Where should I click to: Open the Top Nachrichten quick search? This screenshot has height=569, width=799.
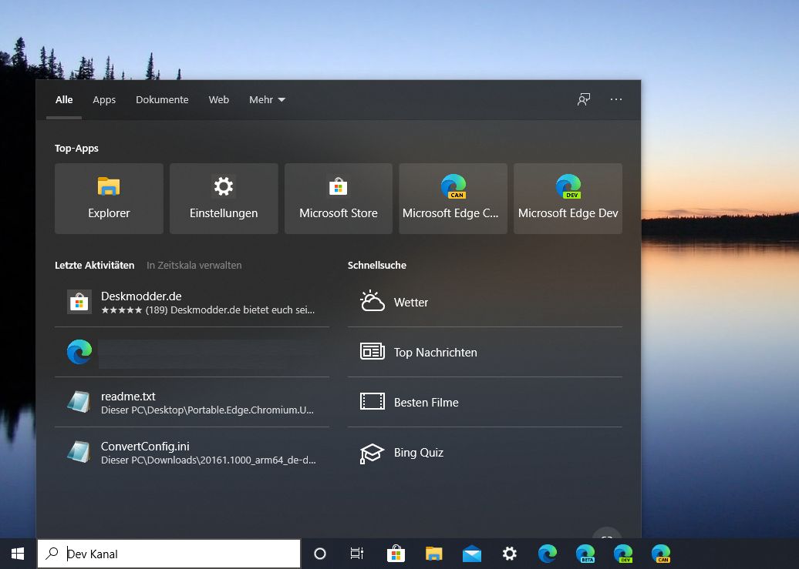[485, 352]
